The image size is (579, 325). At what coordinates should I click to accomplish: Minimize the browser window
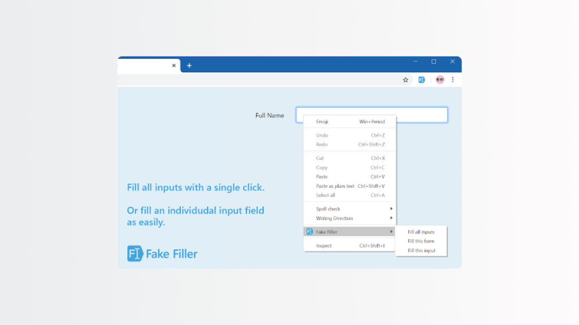(416, 62)
